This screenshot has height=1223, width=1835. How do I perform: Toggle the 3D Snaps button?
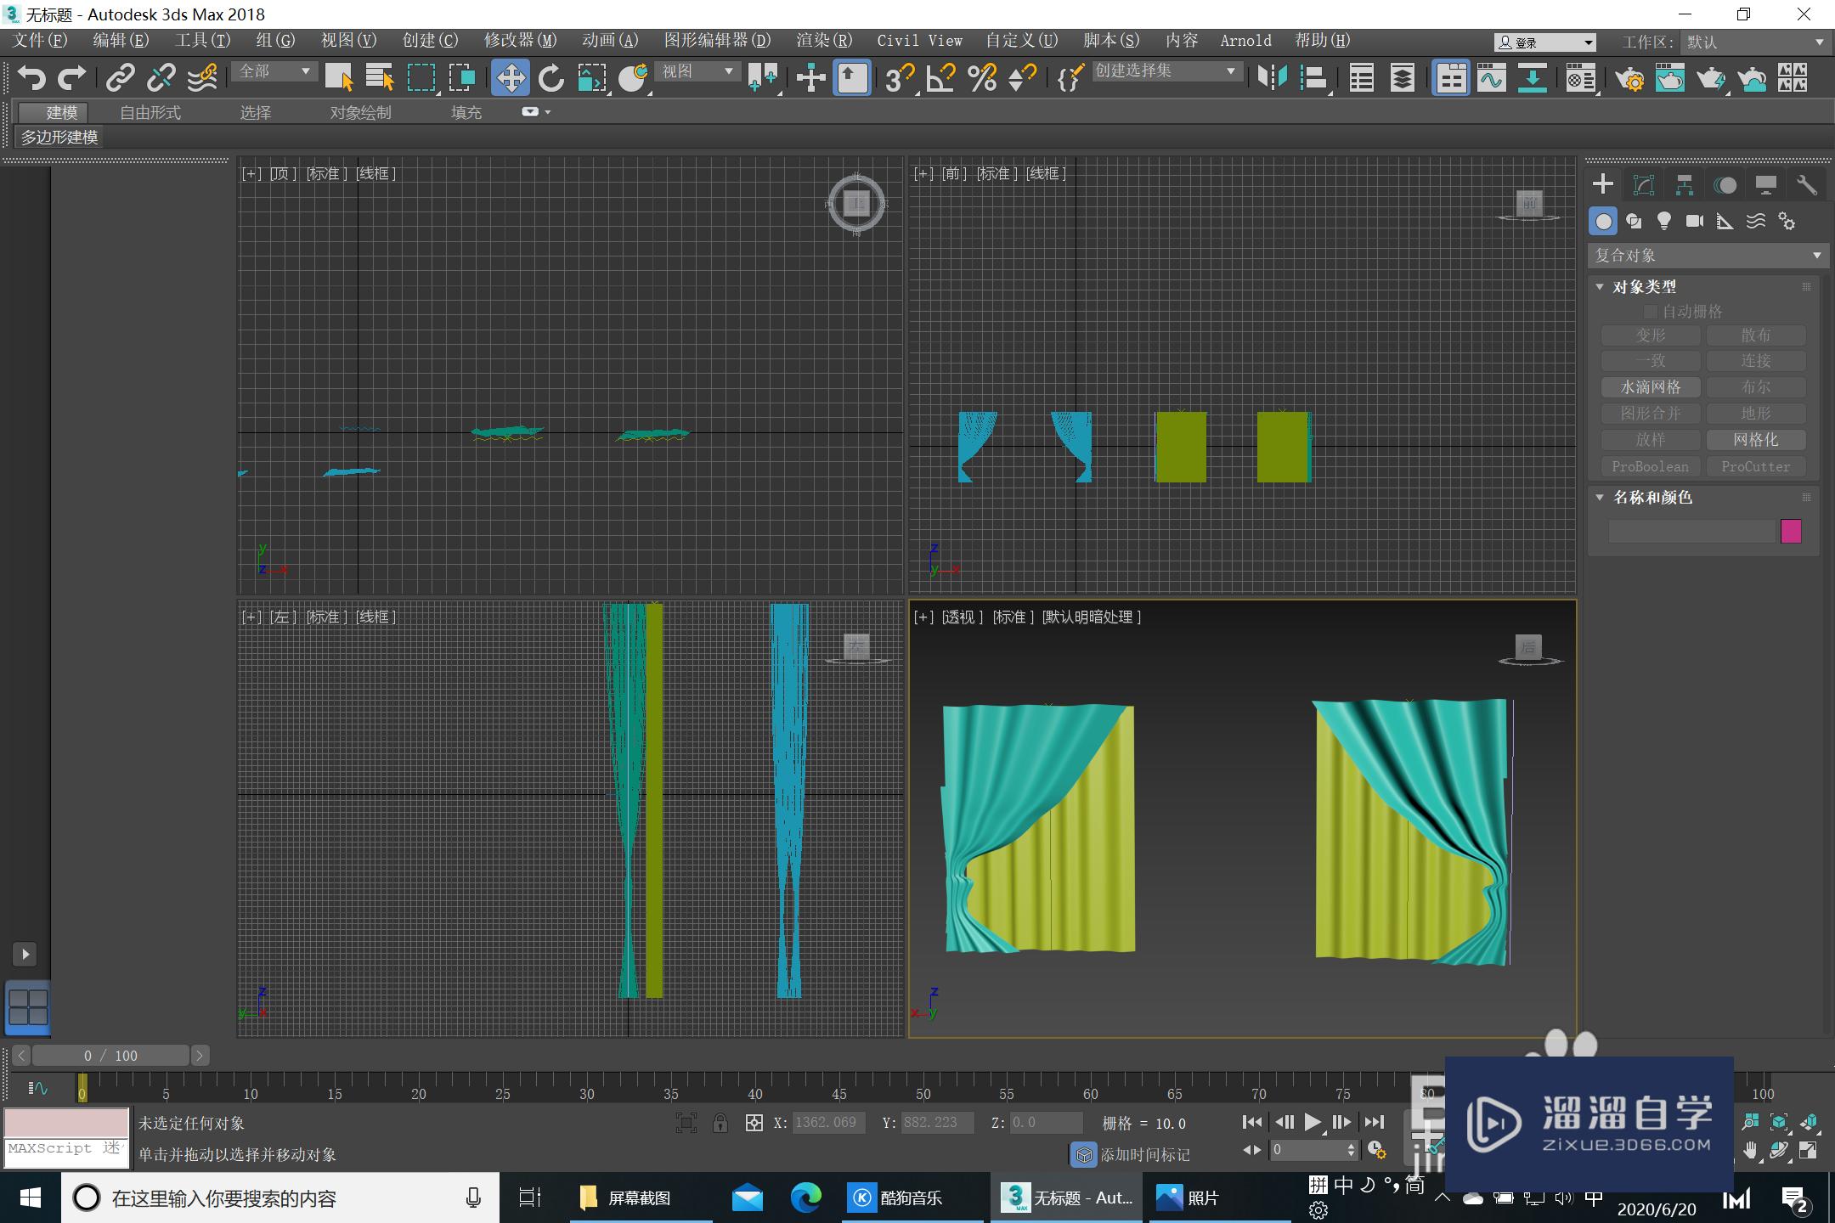[x=900, y=78]
